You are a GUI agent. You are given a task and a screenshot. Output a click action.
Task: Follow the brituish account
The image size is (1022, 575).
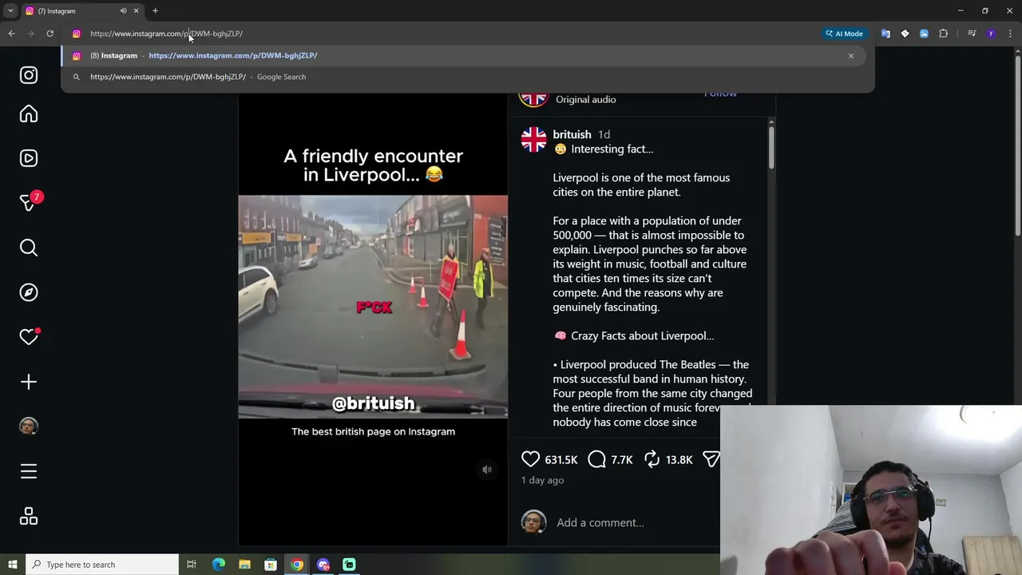coord(720,93)
